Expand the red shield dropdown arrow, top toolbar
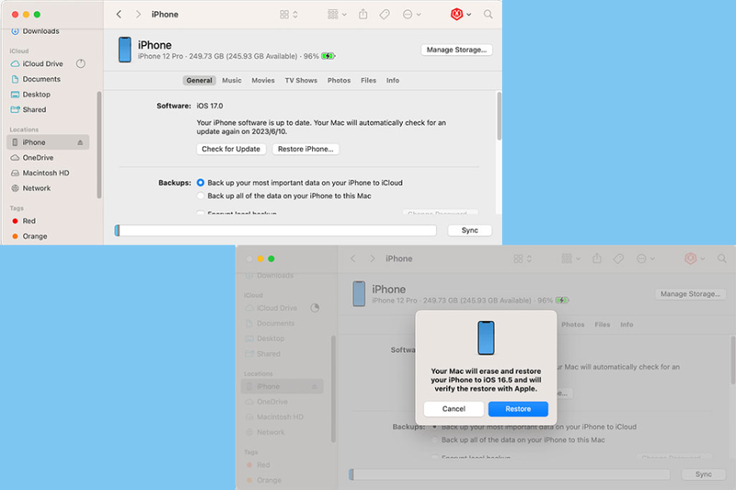 [x=469, y=15]
